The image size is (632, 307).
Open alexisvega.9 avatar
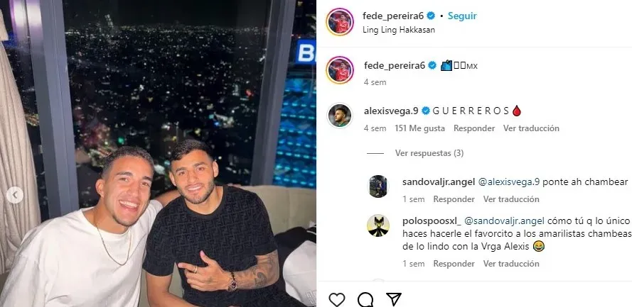click(x=340, y=116)
